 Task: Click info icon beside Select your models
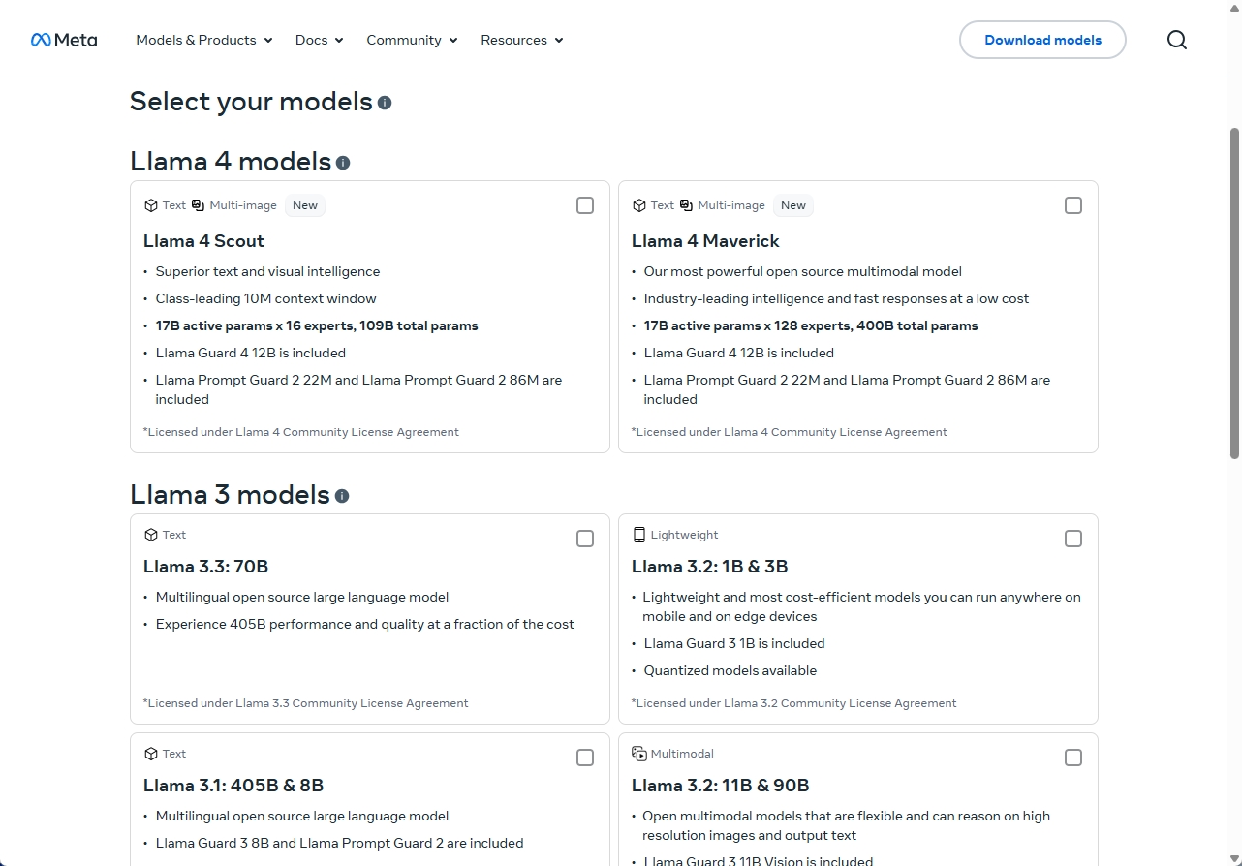point(385,103)
